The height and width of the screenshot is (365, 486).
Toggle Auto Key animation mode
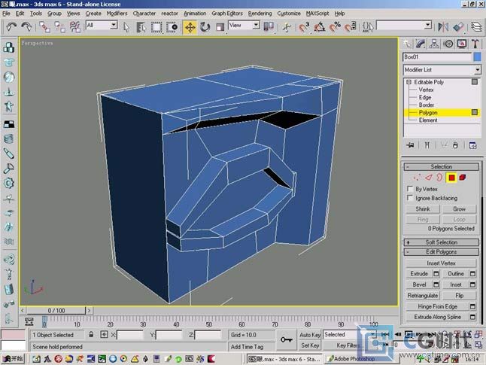click(310, 334)
